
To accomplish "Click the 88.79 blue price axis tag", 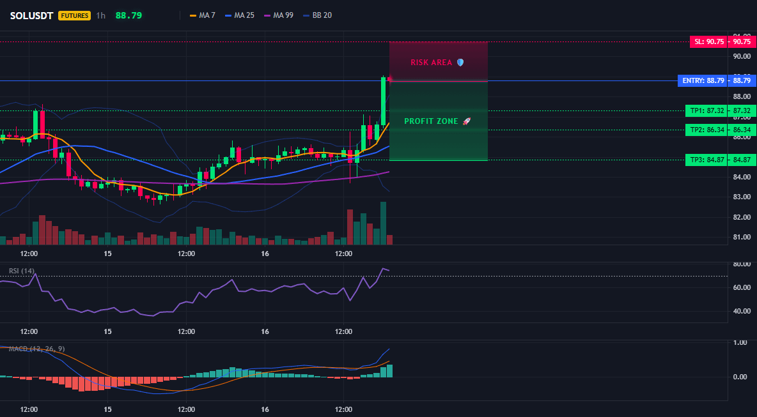I will 742,80.
